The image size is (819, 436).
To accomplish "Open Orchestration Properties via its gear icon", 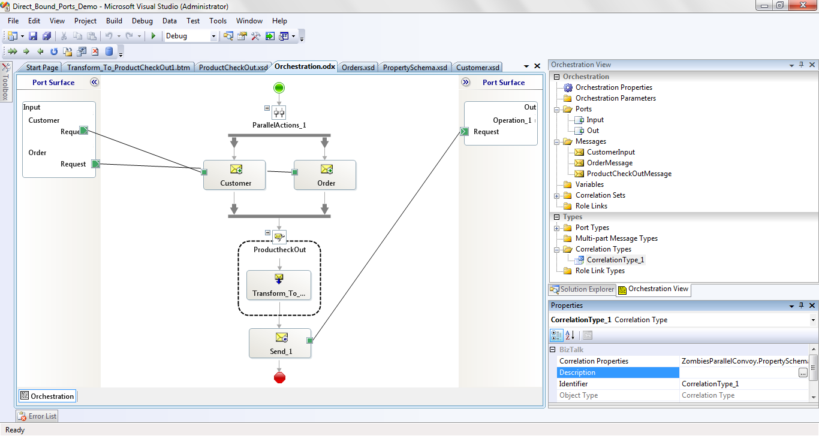I will pos(568,87).
